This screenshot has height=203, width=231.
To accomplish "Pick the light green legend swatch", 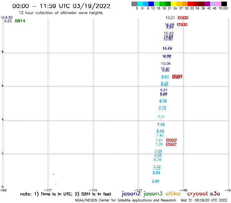I will (157, 4).
